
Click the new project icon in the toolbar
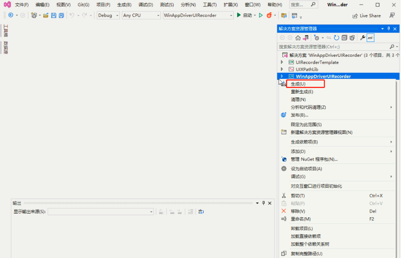click(x=34, y=15)
